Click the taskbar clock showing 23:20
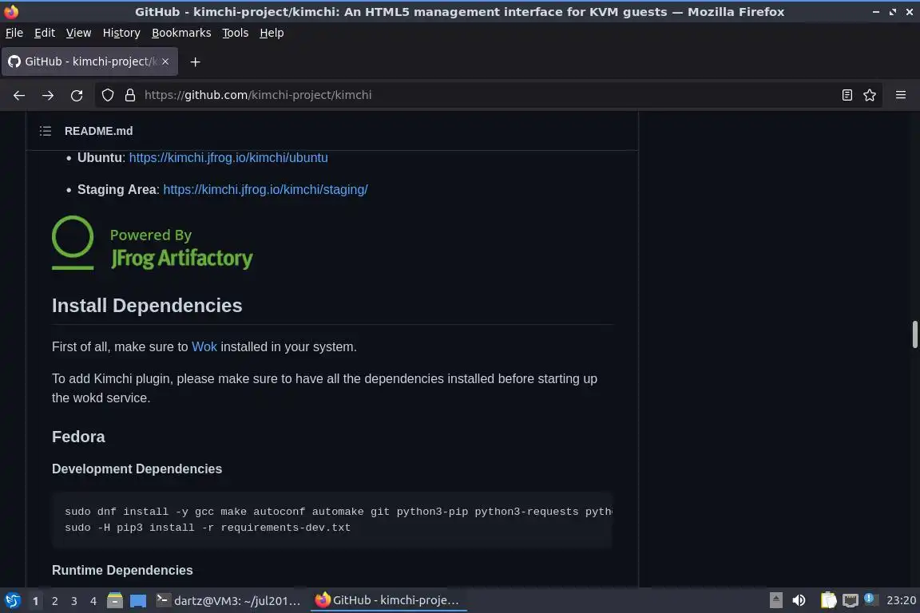This screenshot has width=920, height=613. tap(901, 600)
